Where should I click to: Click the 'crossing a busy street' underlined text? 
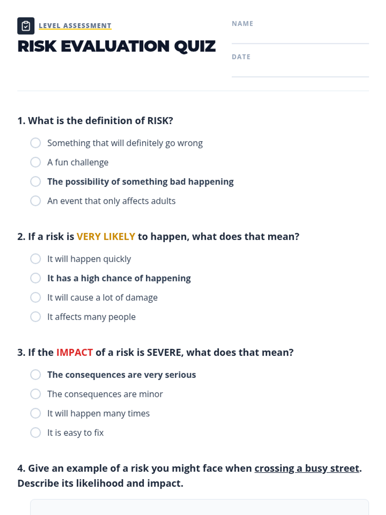pos(307,468)
